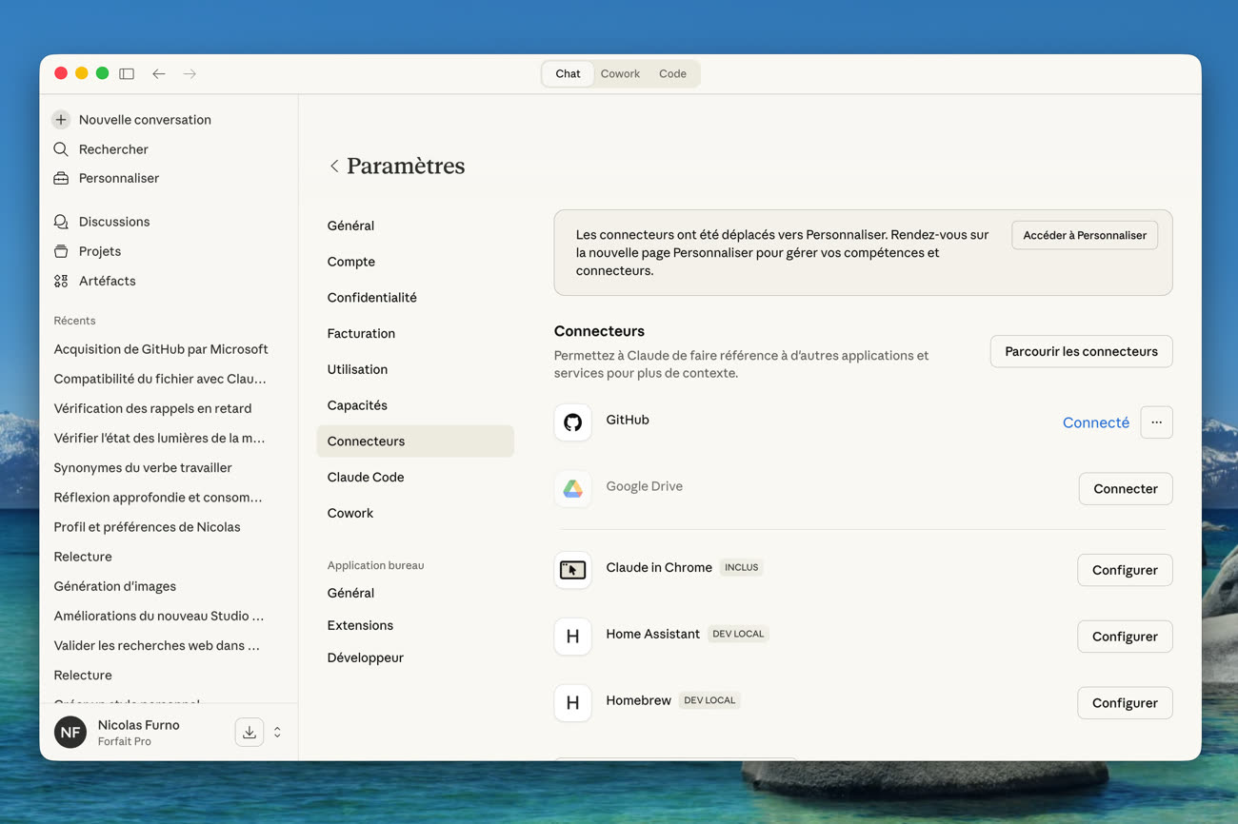Click the back navigation arrow
Viewport: 1238px width, 824px height.
point(159,73)
